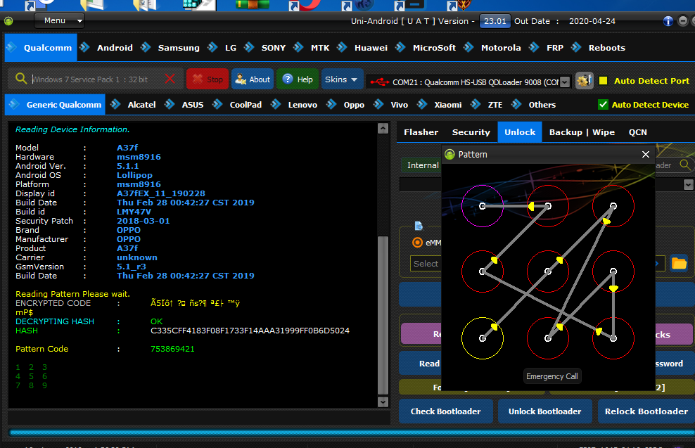This screenshot has width=695, height=448.
Task: Open the About dialog button
Action: point(253,79)
